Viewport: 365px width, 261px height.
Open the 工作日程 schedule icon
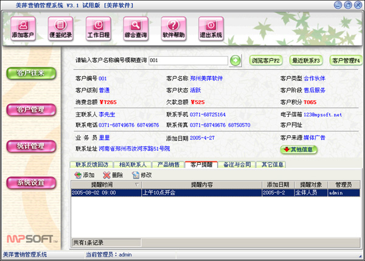[x=98, y=29]
